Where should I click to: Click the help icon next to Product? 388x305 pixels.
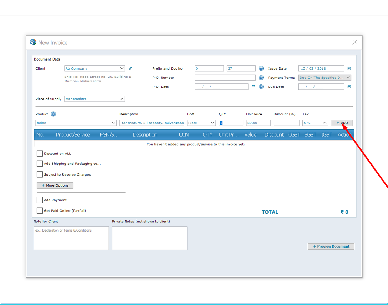point(53,114)
